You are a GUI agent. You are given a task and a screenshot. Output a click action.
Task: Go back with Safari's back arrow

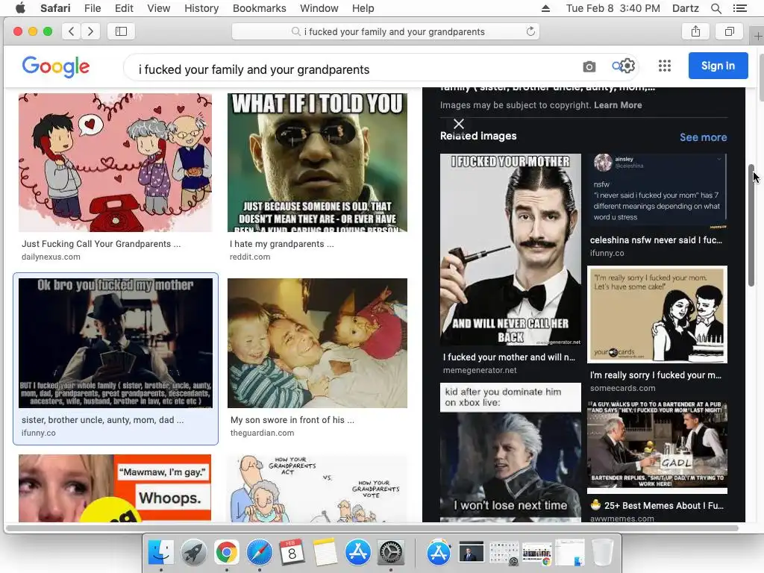click(72, 31)
